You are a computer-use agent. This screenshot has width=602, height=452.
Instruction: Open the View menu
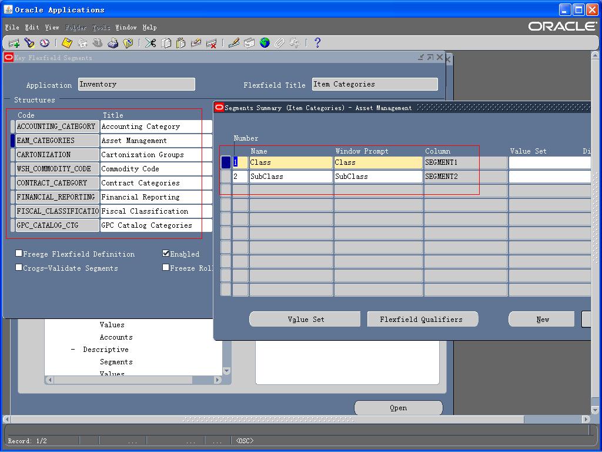click(x=52, y=27)
